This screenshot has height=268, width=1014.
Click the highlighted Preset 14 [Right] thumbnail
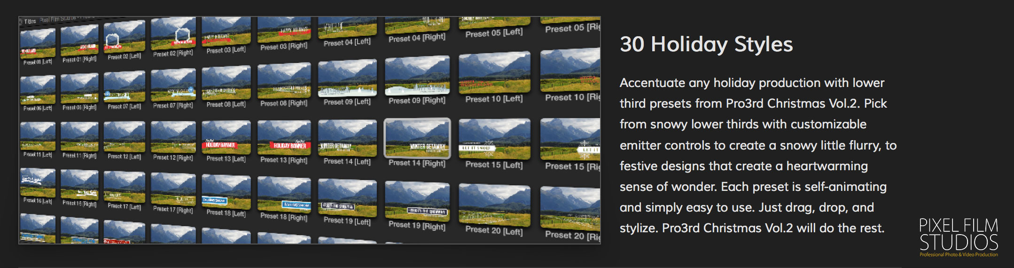[x=417, y=137]
